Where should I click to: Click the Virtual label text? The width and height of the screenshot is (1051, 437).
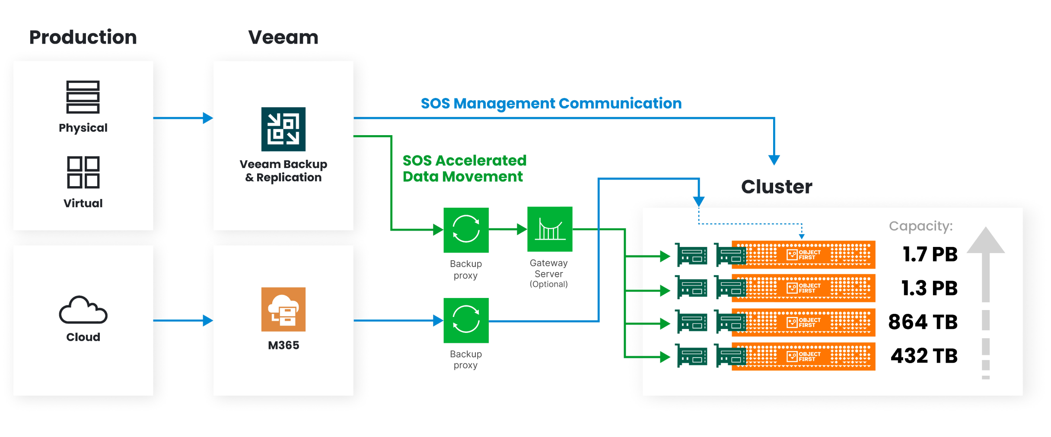(x=83, y=203)
